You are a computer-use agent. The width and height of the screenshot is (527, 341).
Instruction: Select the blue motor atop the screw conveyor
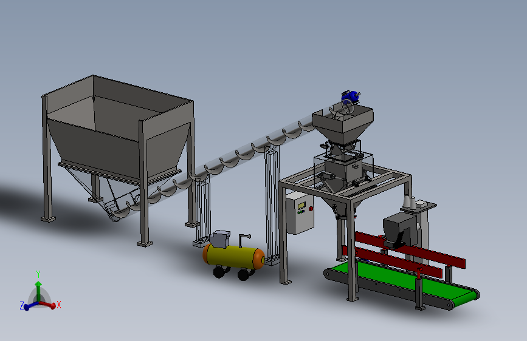pyautogui.click(x=350, y=96)
